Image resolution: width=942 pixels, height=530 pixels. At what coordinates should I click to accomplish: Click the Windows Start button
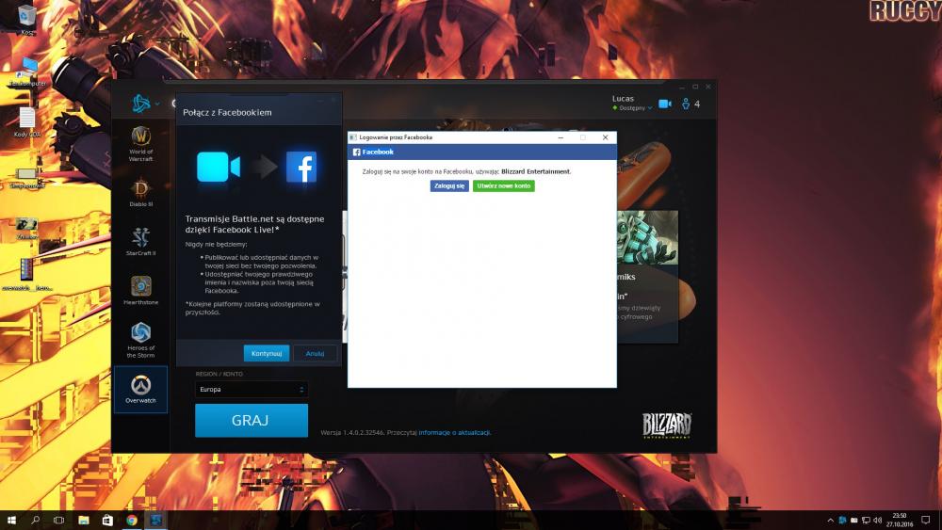(x=11, y=520)
